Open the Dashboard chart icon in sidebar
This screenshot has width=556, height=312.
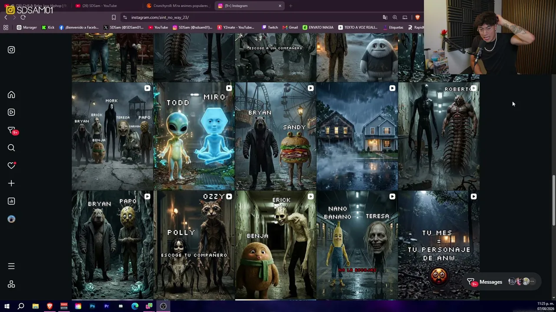11,201
